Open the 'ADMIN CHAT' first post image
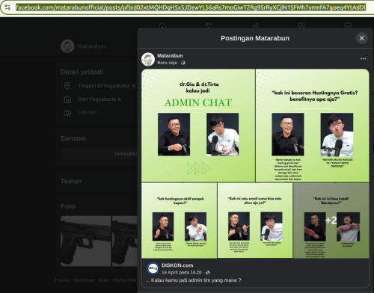Image resolution: width=374 pixels, height=293 pixels. 198,126
